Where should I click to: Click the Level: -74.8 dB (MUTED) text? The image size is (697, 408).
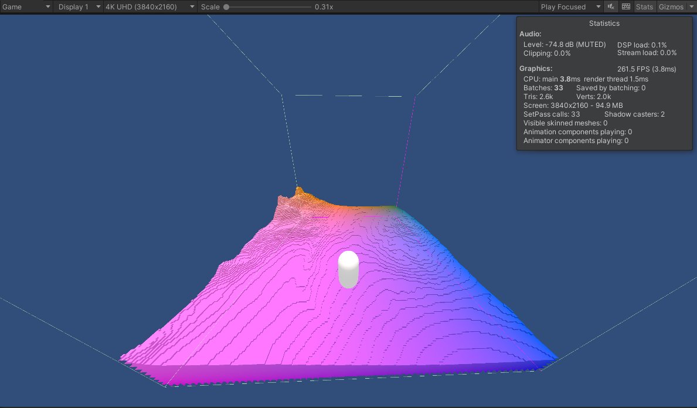(x=565, y=45)
